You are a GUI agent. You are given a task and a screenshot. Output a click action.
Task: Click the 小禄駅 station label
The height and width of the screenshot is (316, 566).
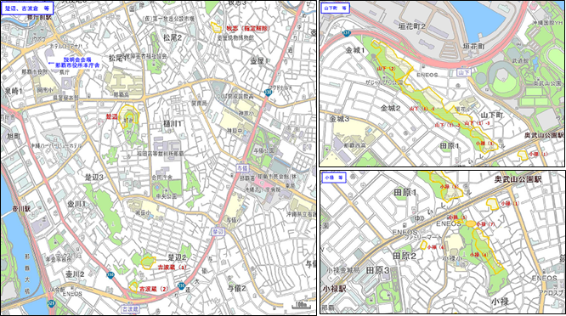click(335, 289)
